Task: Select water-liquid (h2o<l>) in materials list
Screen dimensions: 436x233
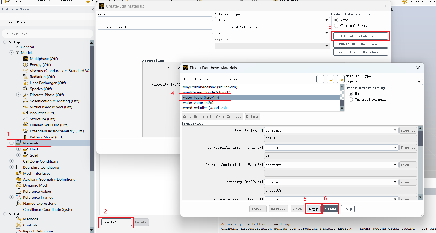Action: tap(261, 97)
